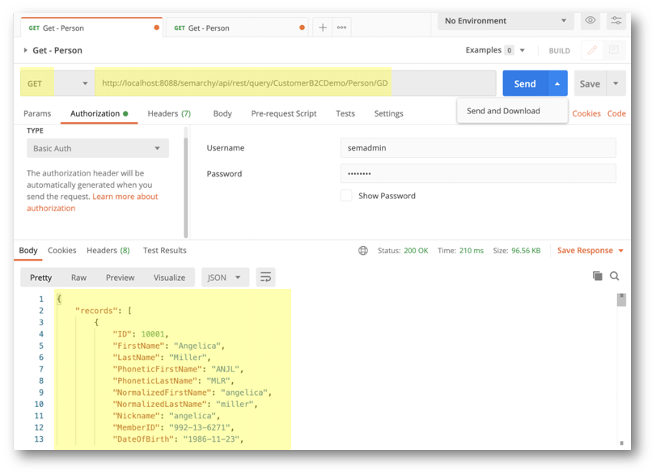Click the BUILD mode button

click(x=560, y=51)
